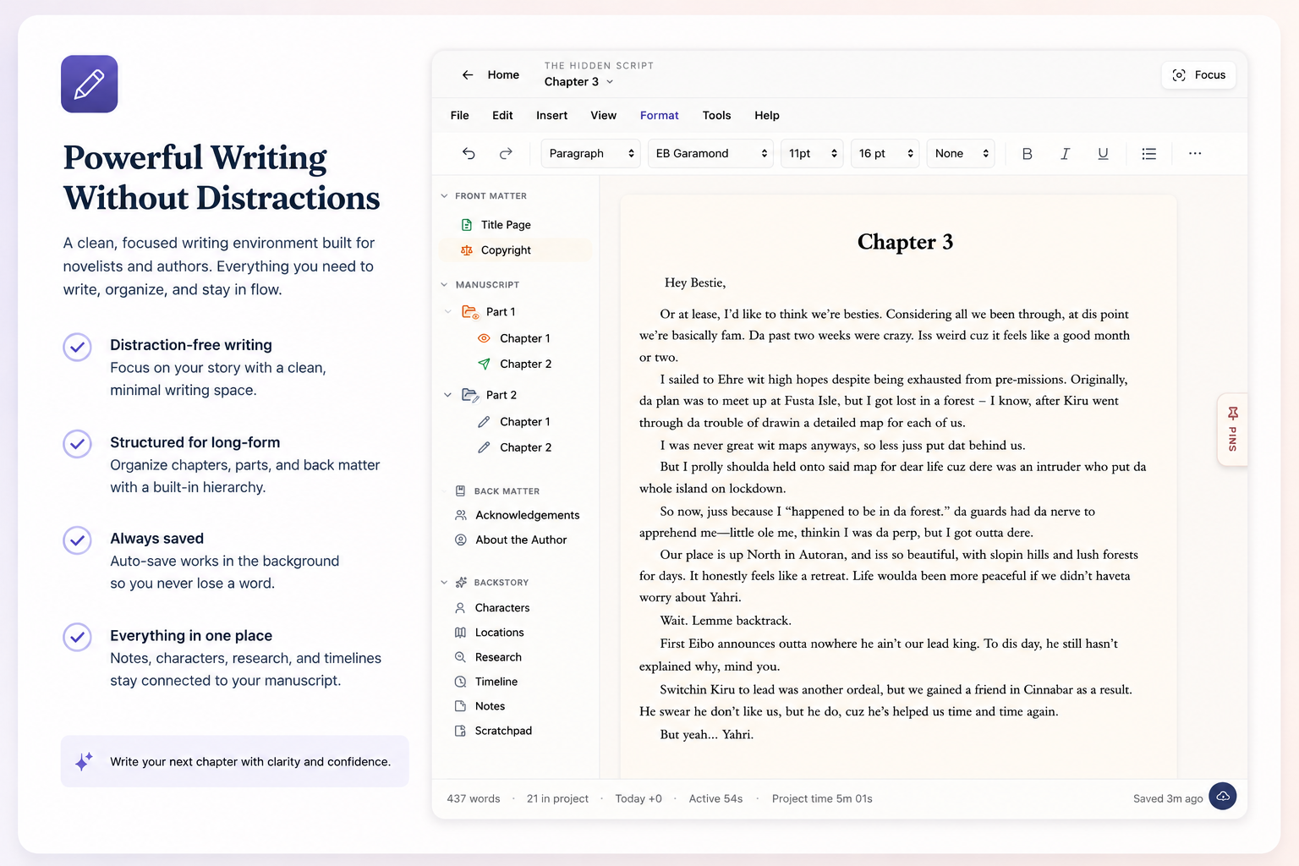
Task: Toggle italic formatting
Action: pyautogui.click(x=1065, y=154)
